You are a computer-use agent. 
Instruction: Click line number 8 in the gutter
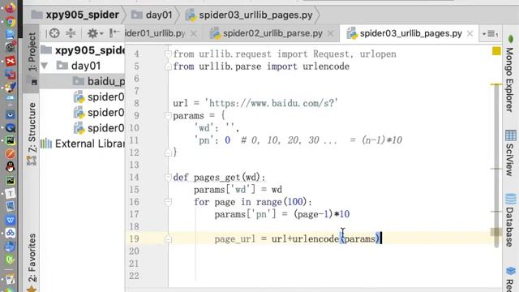coord(136,103)
